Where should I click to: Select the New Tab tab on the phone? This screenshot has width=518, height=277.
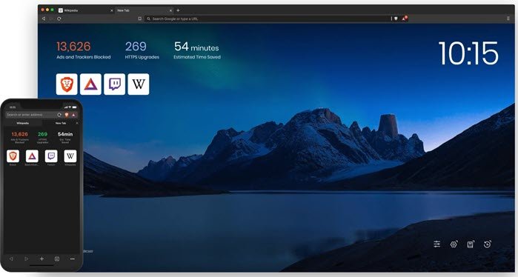click(61, 123)
